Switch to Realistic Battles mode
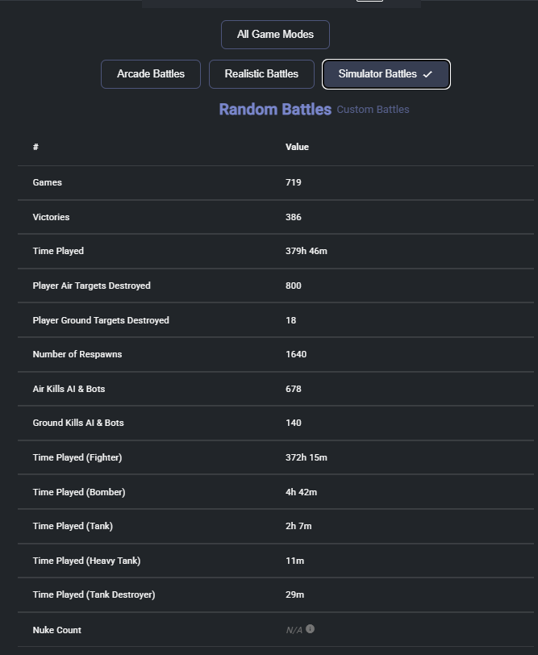 coord(261,74)
